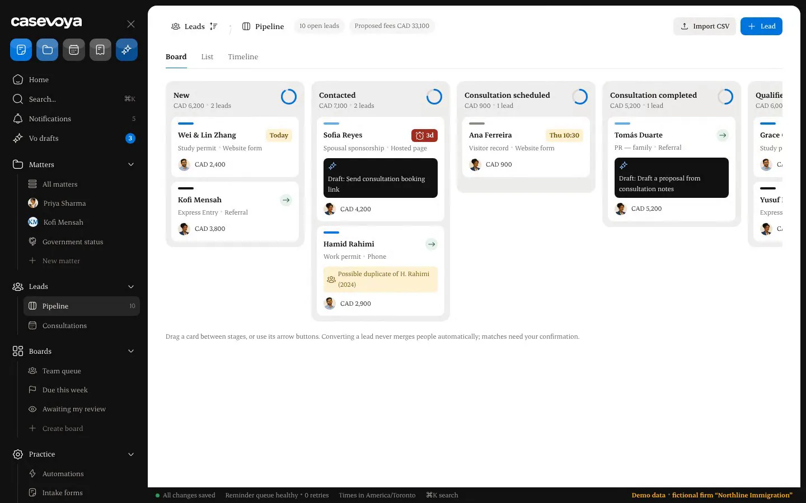
Task: Open draft 'Send consultation booking link'
Action: point(381,178)
